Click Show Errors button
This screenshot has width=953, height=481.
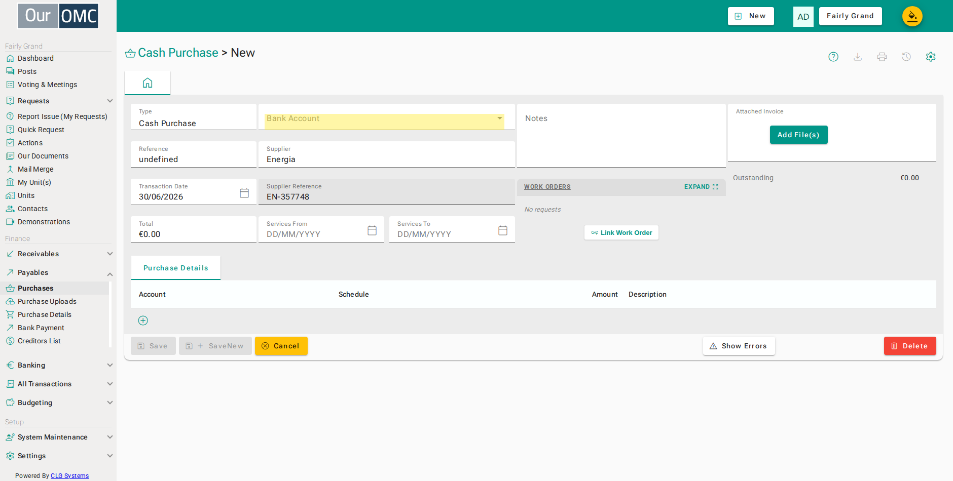[739, 346]
